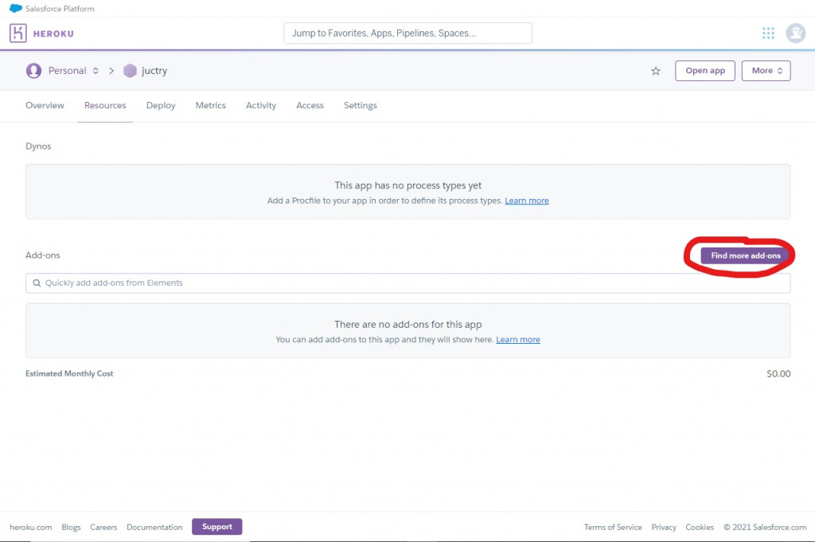Open the Metrics tab
815x542 pixels.
210,106
